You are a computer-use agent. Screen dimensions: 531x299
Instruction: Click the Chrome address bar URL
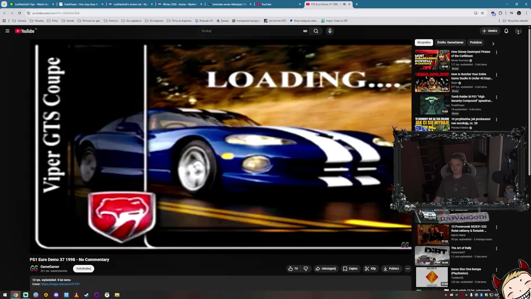tap(56, 13)
